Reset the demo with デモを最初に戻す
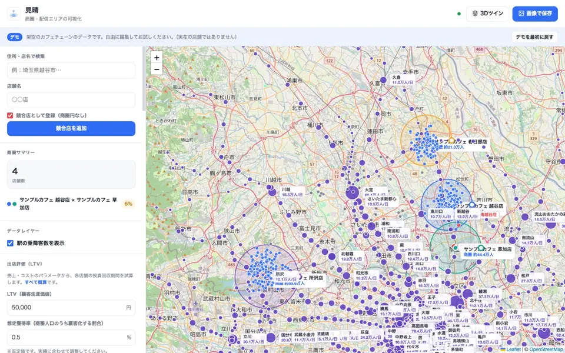 534,36
